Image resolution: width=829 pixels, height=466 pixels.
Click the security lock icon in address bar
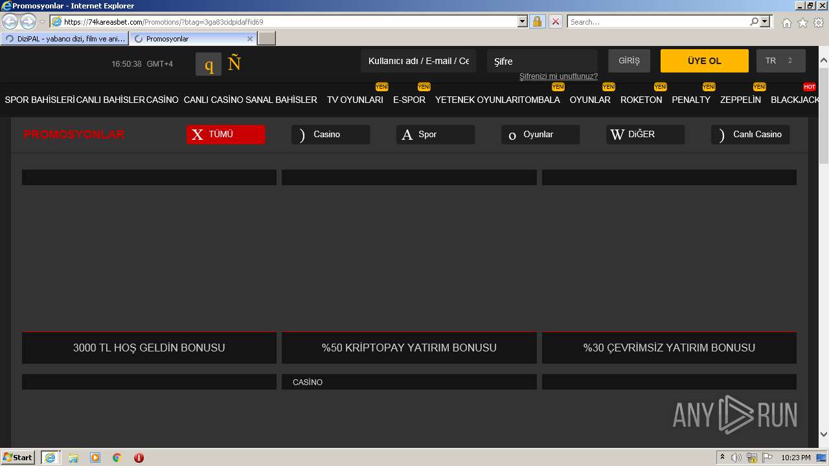point(537,21)
